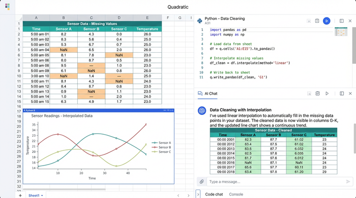
Task: Select the 'Sensor A' header cell
Action: [64, 29]
